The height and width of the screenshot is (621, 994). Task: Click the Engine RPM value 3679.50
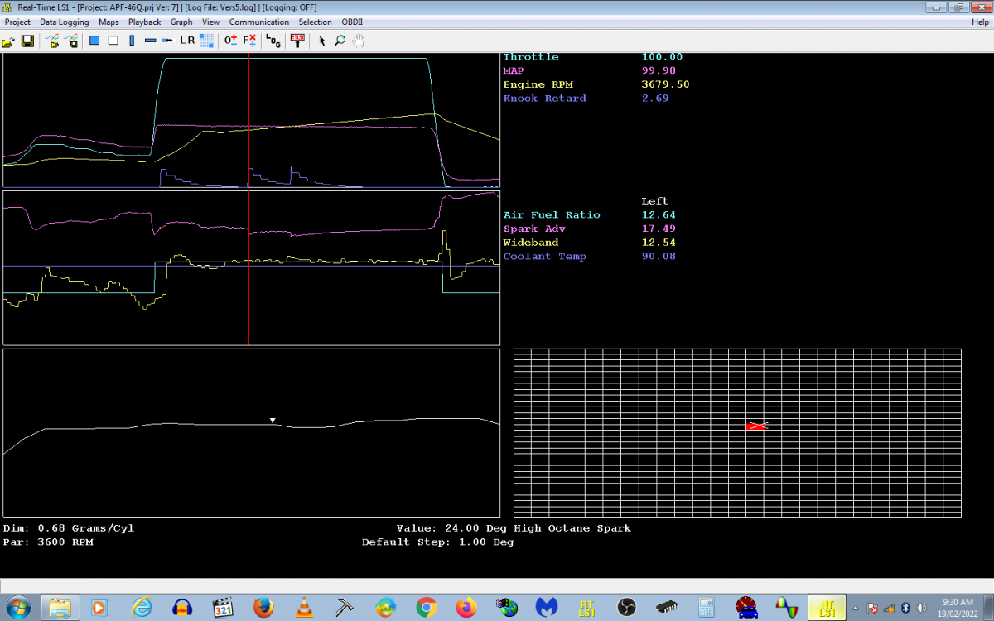point(665,84)
